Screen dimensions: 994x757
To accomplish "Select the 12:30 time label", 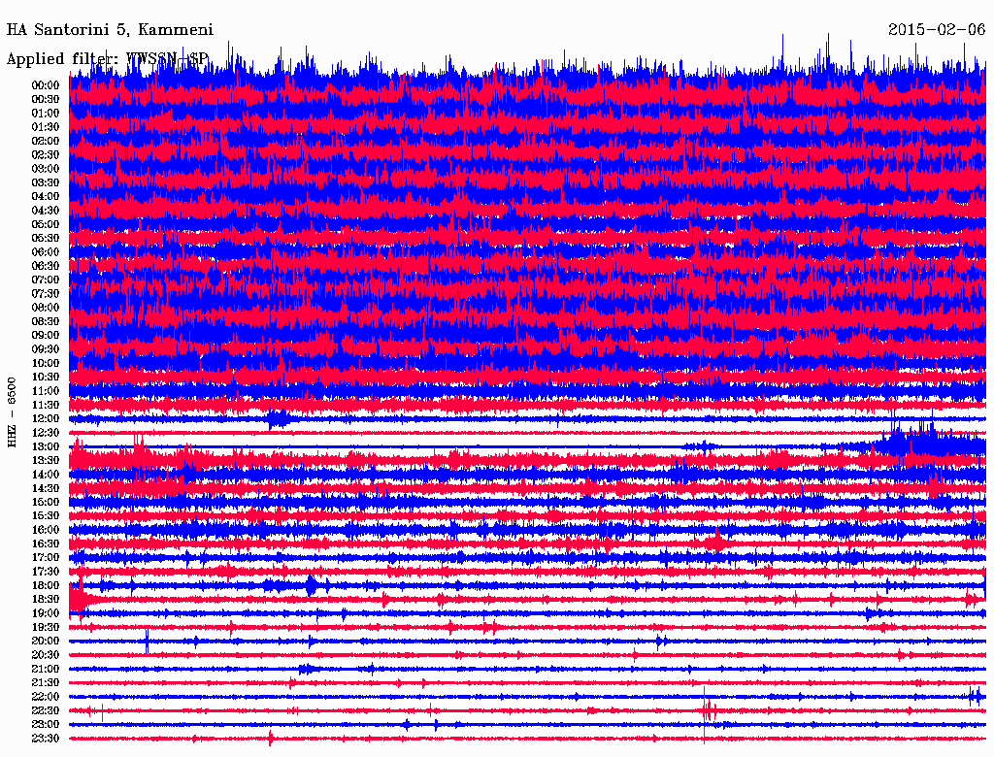I will (46, 433).
